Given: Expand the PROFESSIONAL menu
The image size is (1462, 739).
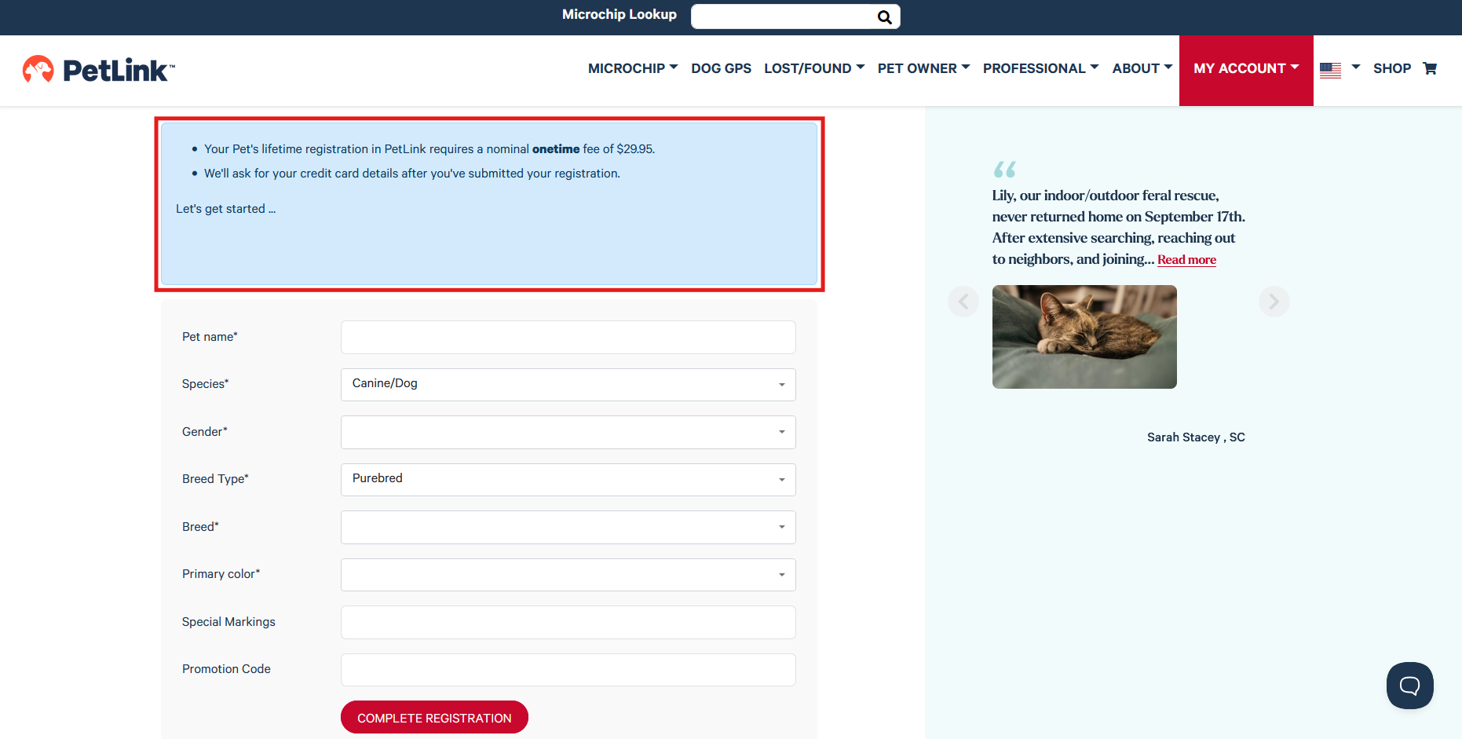Looking at the screenshot, I should click(1040, 68).
